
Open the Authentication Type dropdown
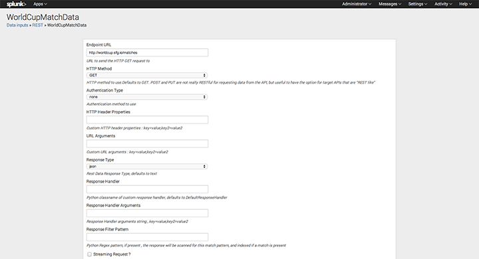[x=147, y=97]
